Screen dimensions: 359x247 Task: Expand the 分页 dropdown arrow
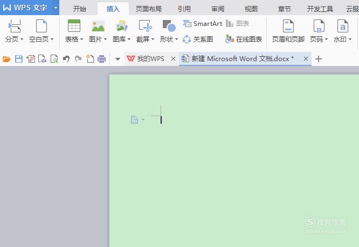click(x=22, y=39)
